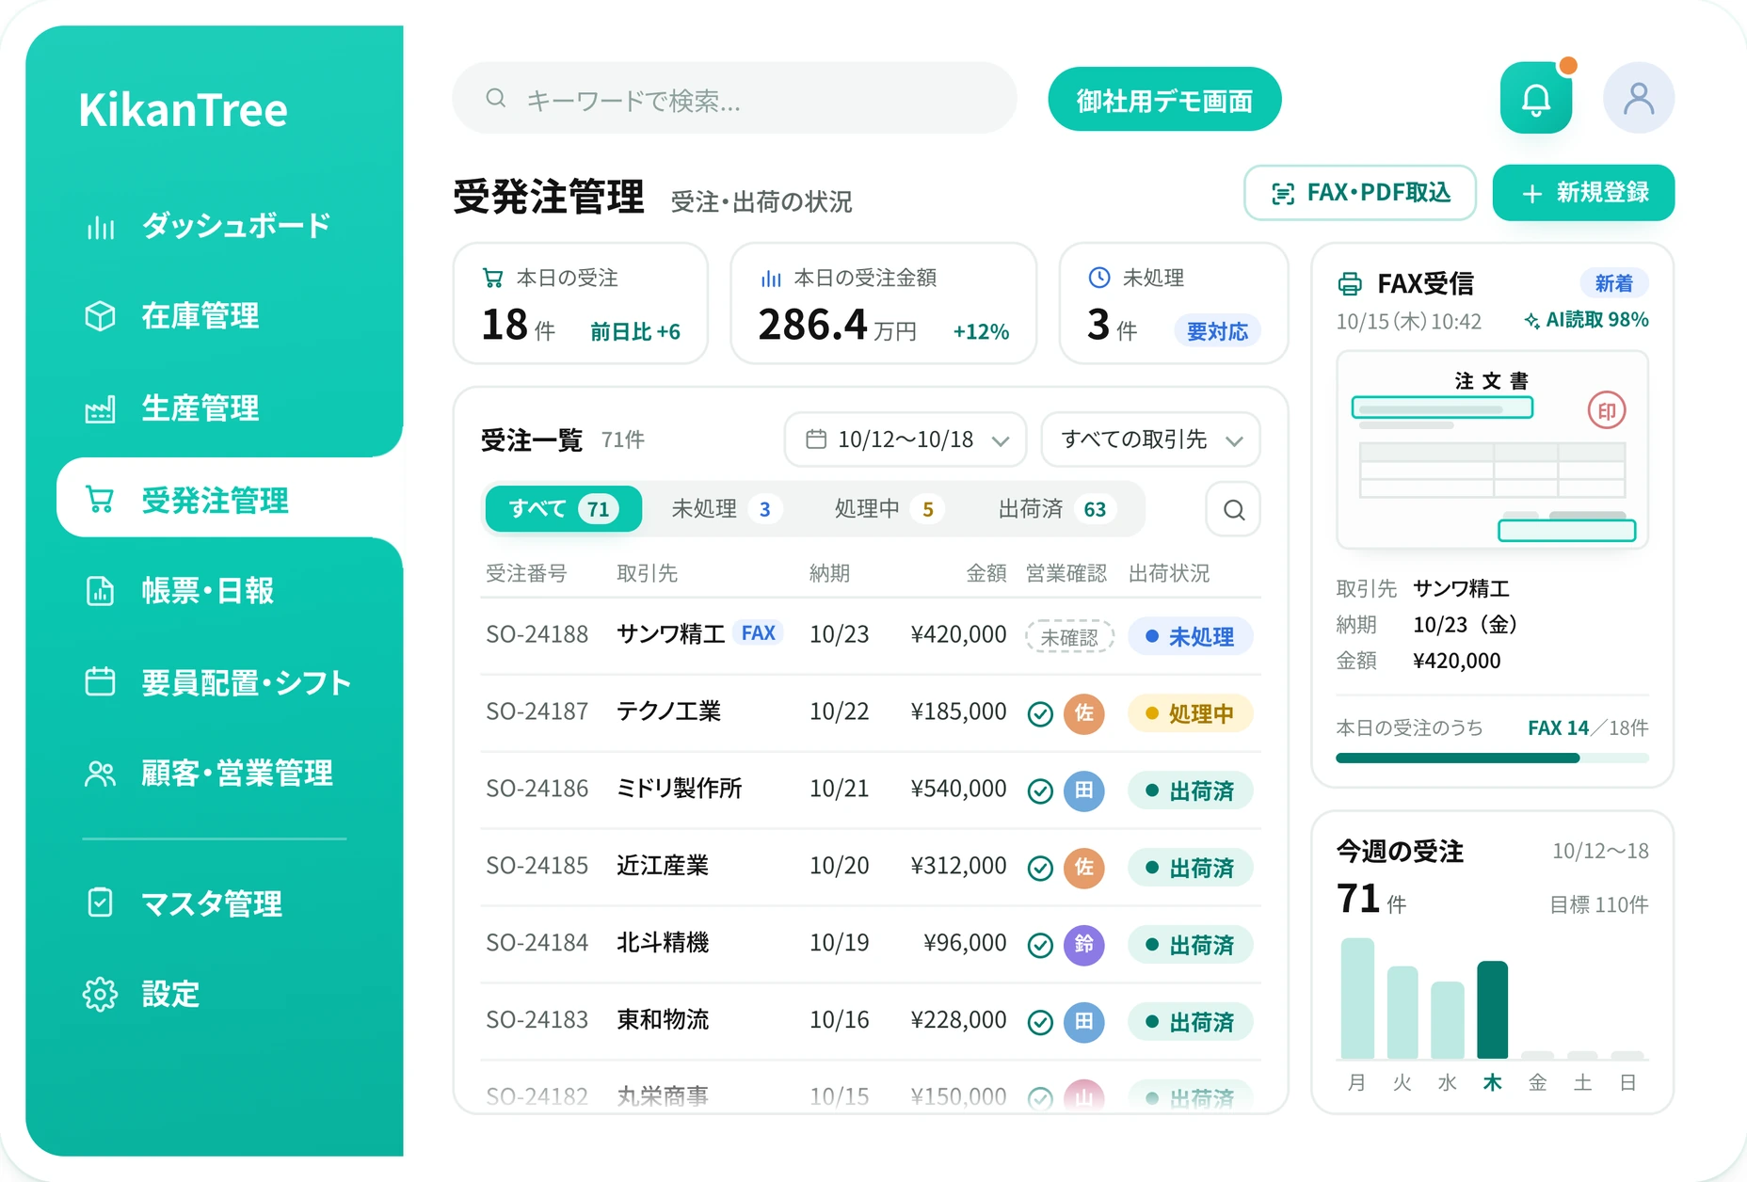
Task: Switch to the 未処理 3 tab
Action: (x=727, y=509)
